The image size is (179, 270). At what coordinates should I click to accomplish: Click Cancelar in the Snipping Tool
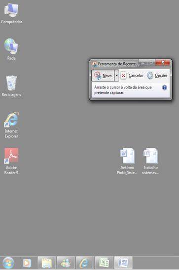(132, 76)
